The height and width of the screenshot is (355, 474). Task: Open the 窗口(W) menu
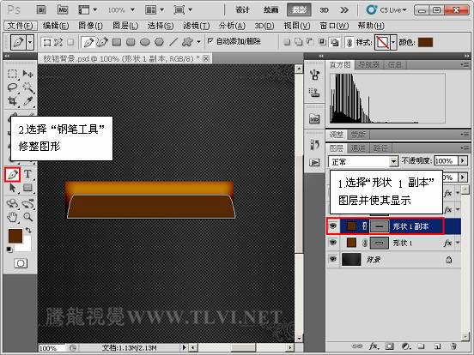point(334,26)
